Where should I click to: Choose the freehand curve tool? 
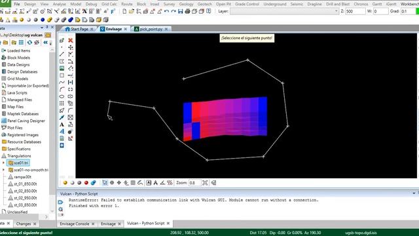click(x=62, y=83)
